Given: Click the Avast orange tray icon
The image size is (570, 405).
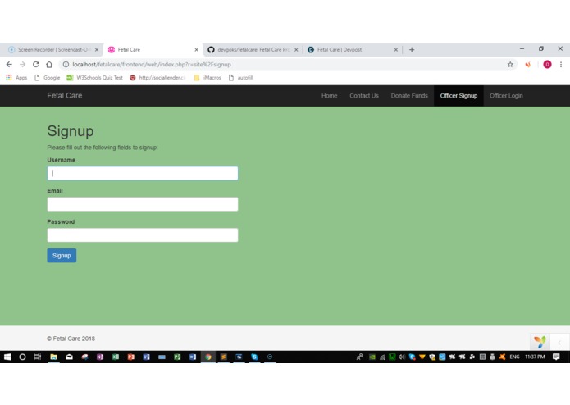Looking at the screenshot, I should pos(503,357).
